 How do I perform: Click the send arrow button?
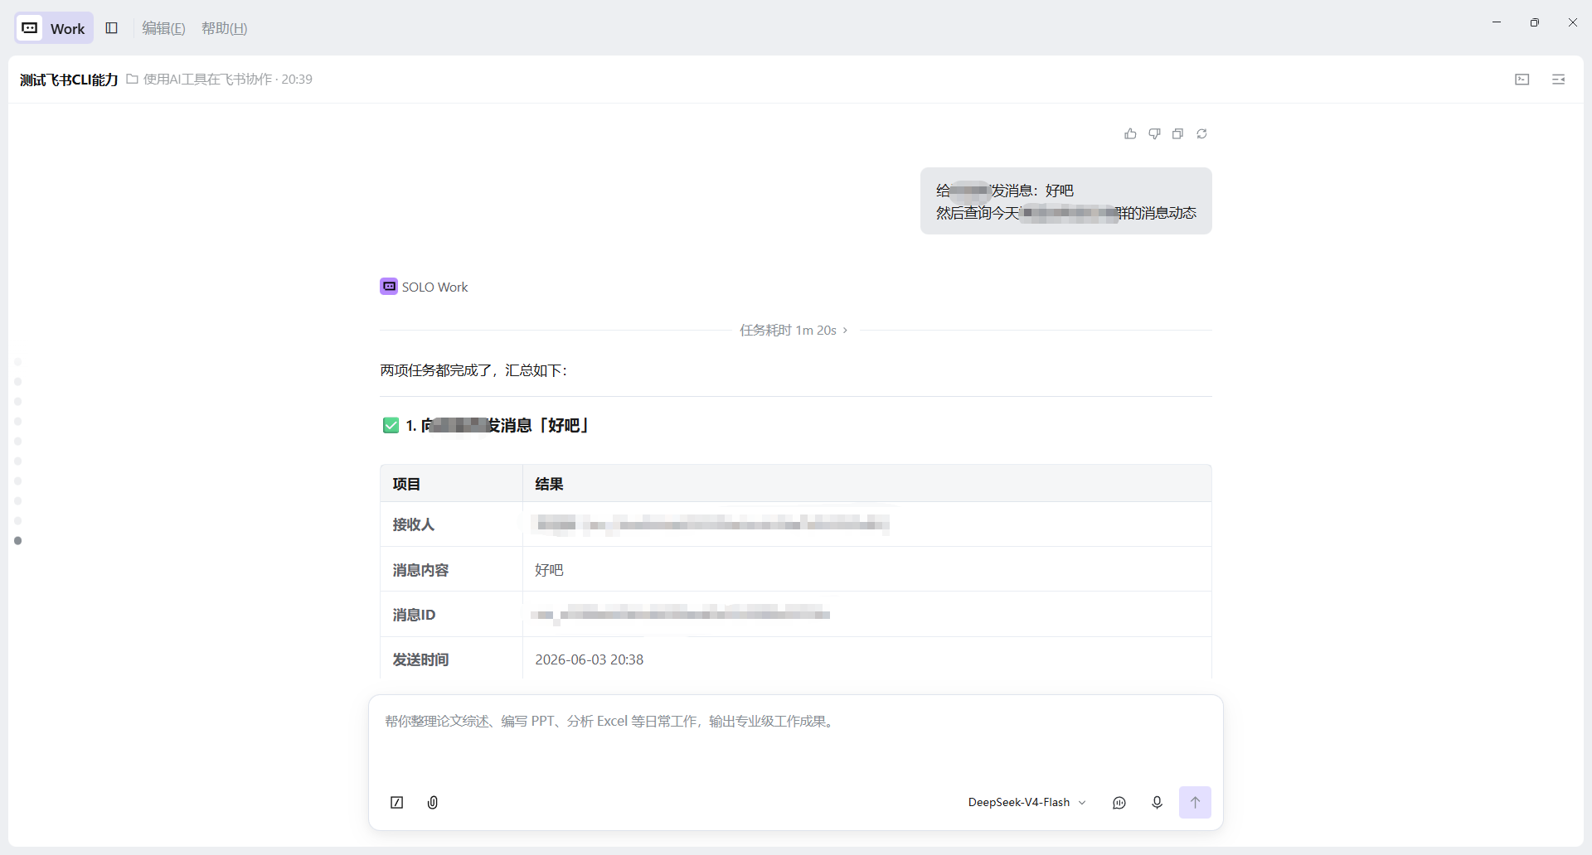click(x=1195, y=802)
